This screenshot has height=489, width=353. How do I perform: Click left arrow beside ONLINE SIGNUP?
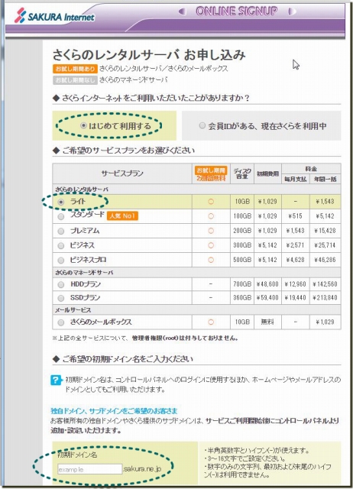point(182,12)
